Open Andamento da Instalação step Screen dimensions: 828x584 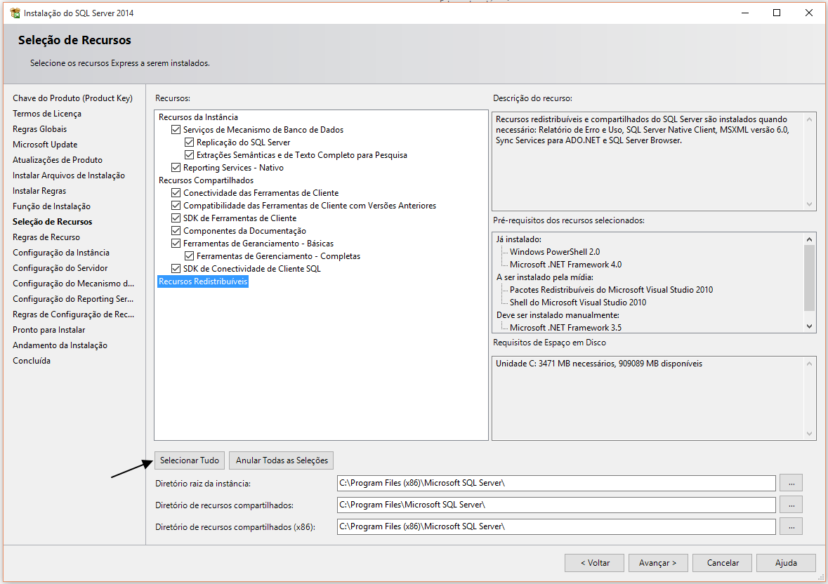pos(60,345)
